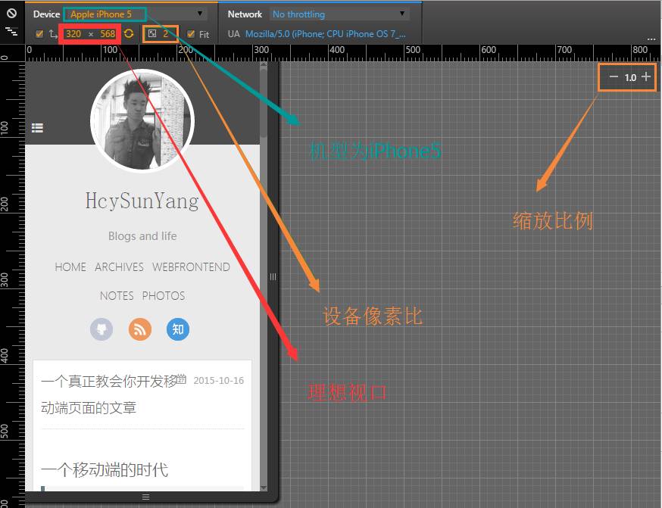662x508 pixels.
Task: Select the device rotation swap icon
Action: click(x=52, y=33)
